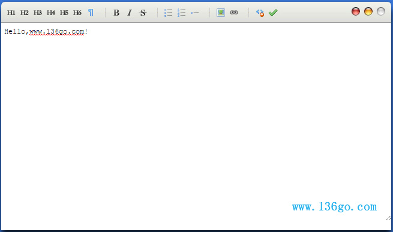Click the red round window button
The height and width of the screenshot is (232, 393).
[356, 11]
